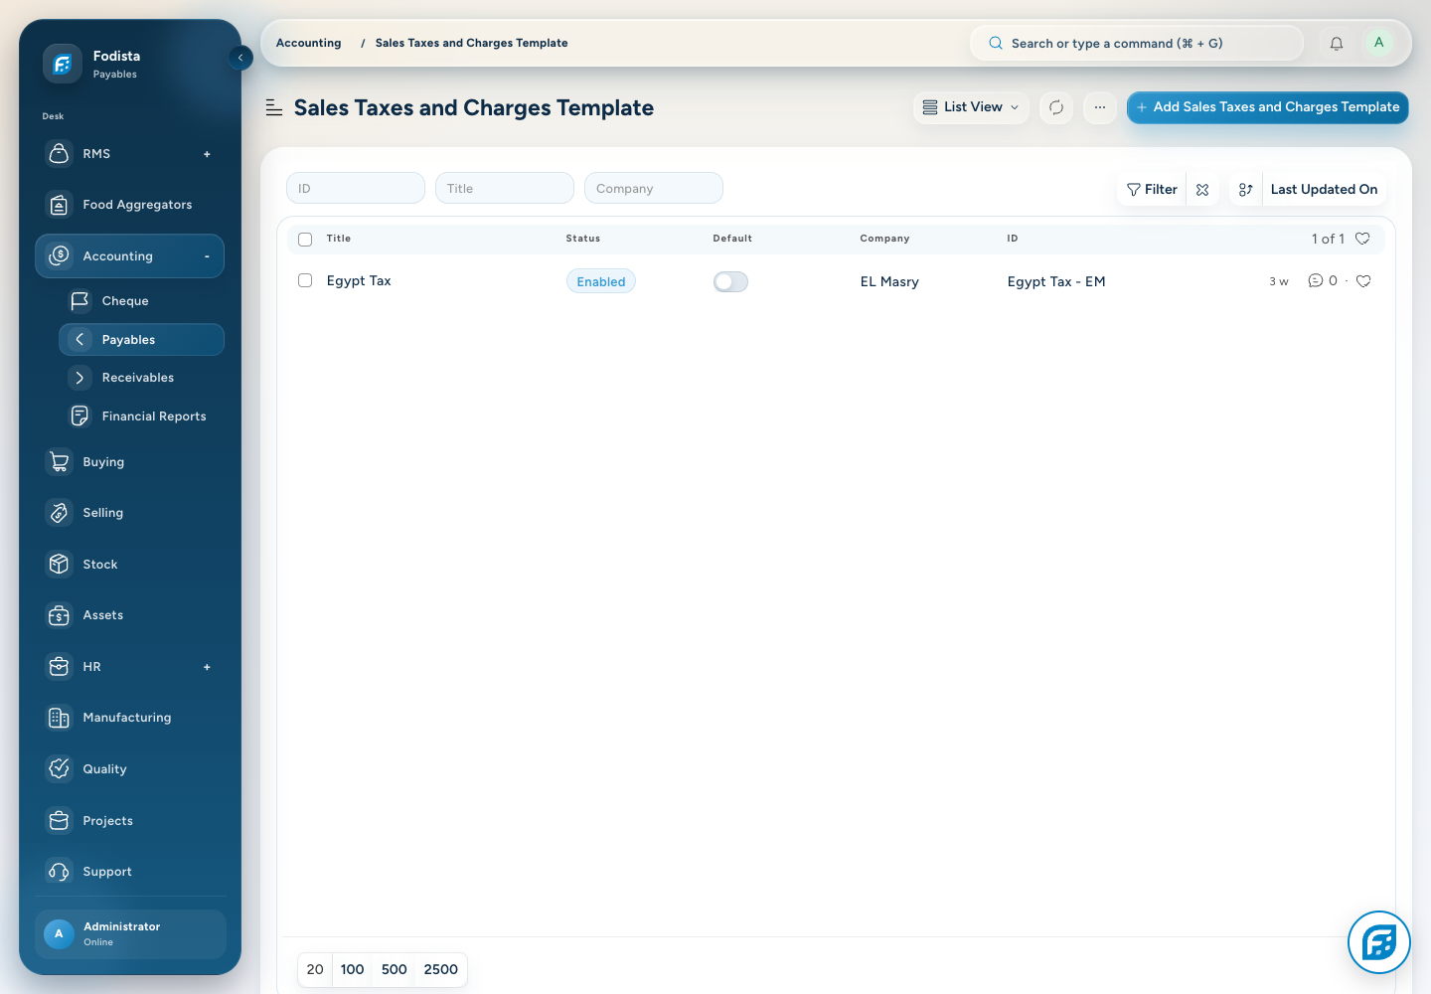The width and height of the screenshot is (1431, 994).
Task: Open the List View dropdown
Action: 971,107
